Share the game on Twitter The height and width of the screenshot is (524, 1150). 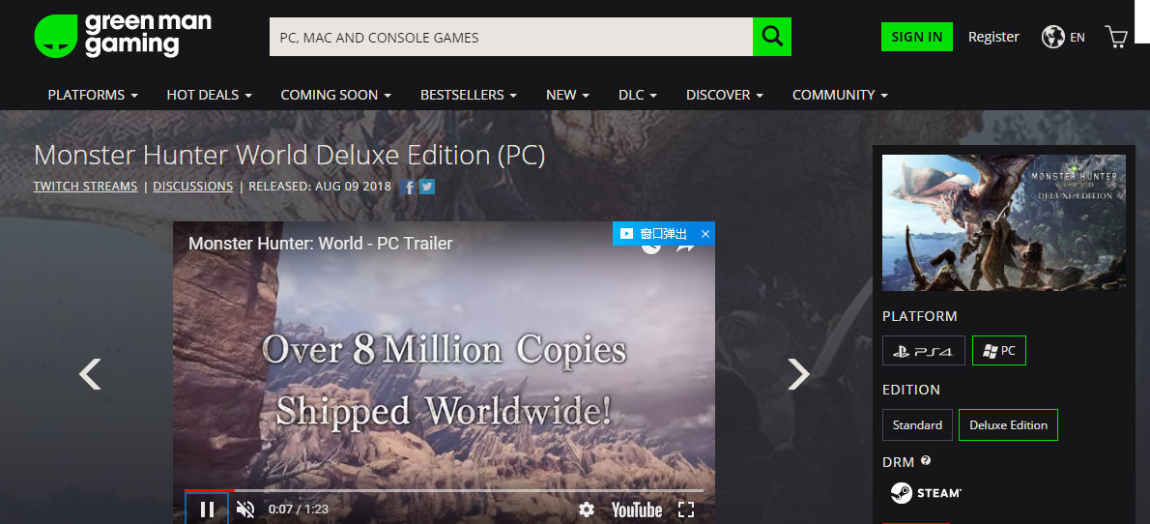(x=427, y=187)
